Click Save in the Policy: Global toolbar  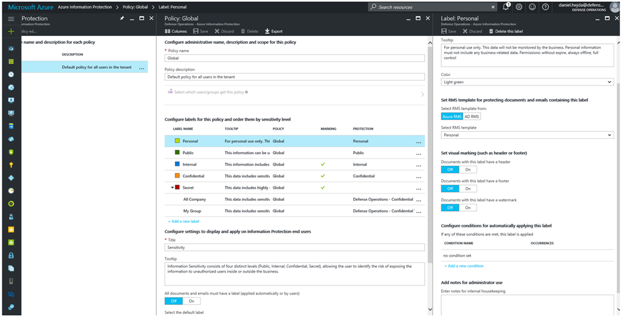tap(200, 31)
